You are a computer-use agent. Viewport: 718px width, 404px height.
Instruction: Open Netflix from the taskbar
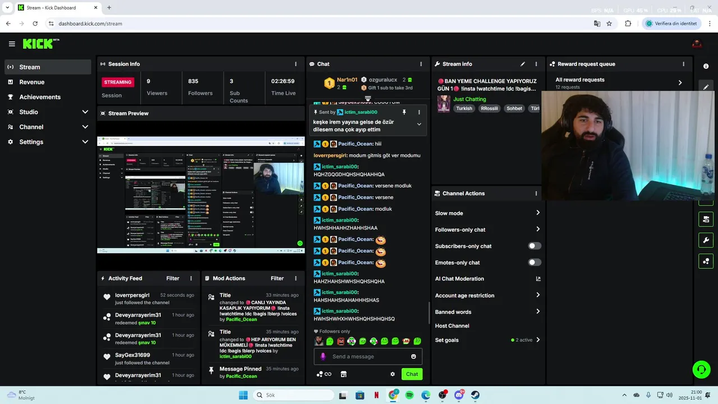376,395
